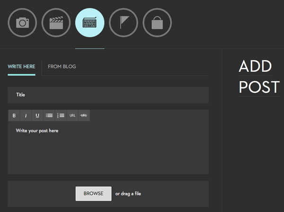Insert a numbered list
This screenshot has width=284, height=212.
point(61,116)
